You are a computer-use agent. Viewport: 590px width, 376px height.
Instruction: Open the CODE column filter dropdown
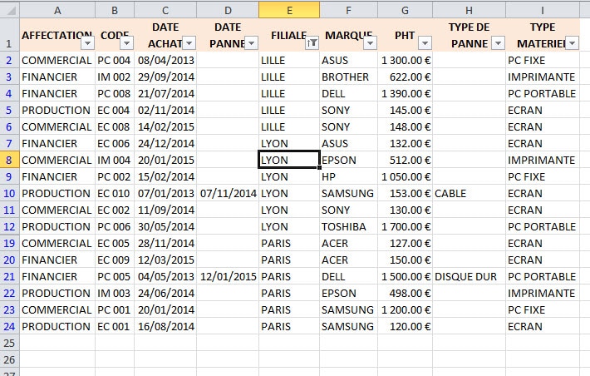(x=126, y=43)
